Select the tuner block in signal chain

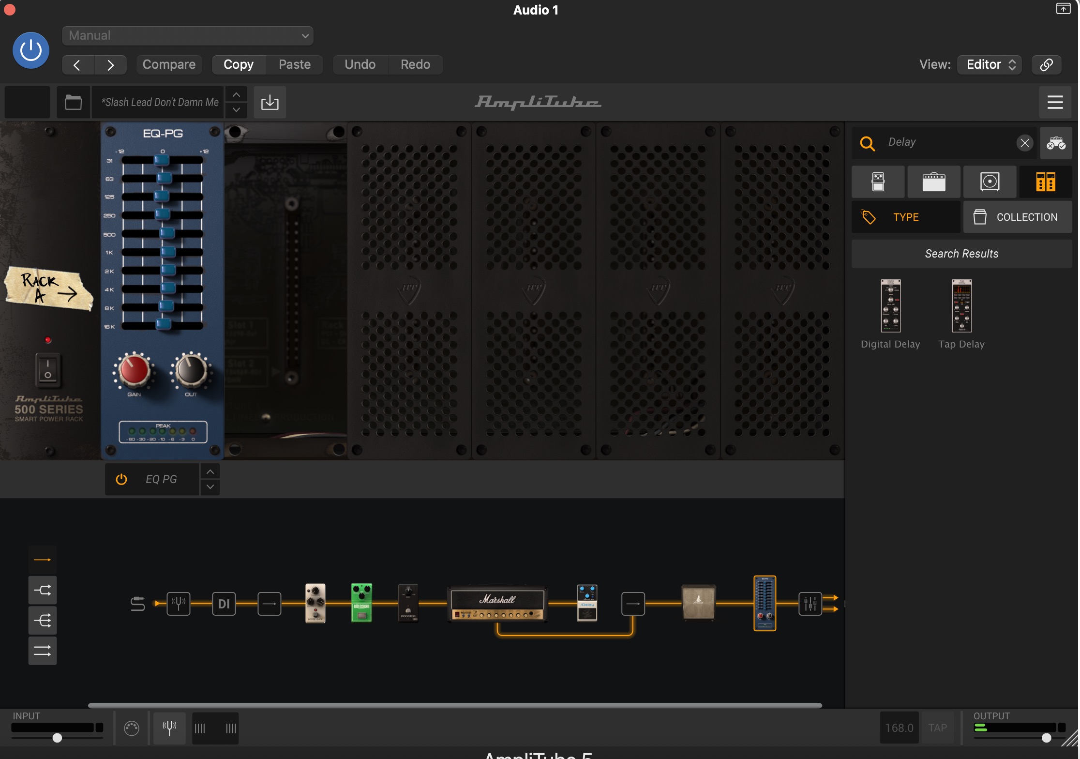179,604
